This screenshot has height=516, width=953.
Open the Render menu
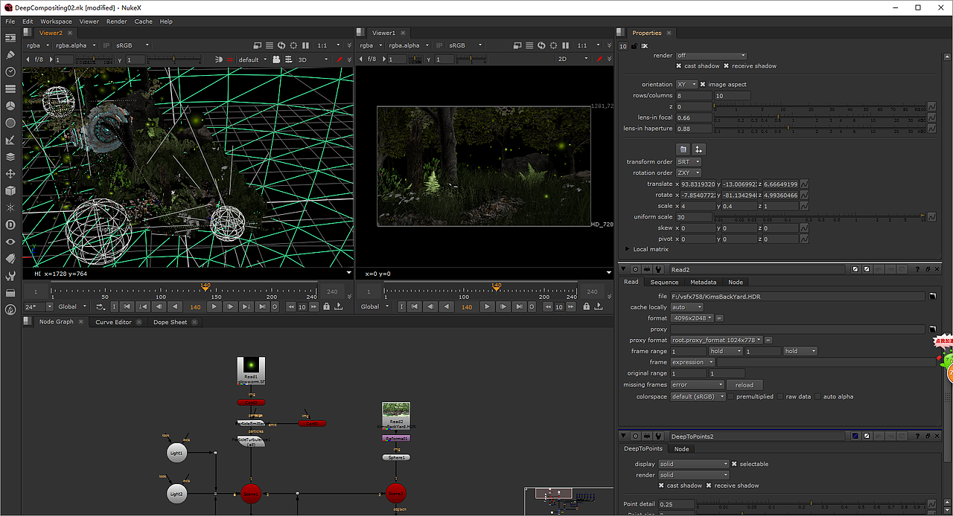[117, 22]
